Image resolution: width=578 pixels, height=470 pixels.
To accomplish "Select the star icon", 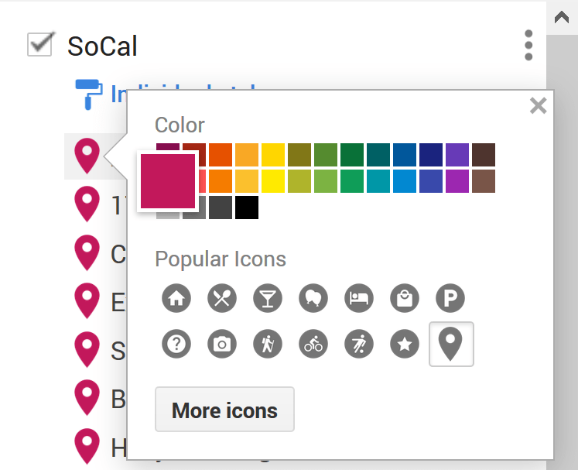I will 404,345.
